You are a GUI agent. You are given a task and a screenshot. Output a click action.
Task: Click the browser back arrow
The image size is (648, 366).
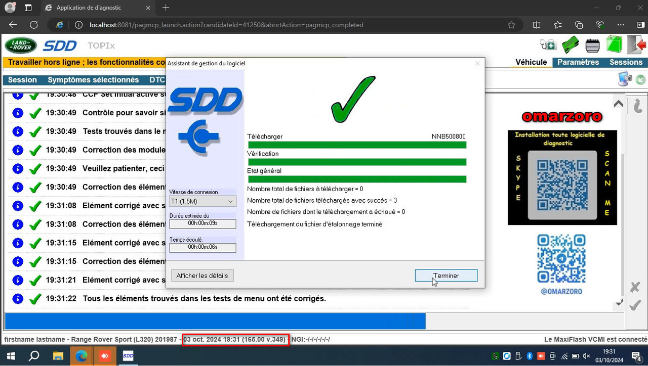click(13, 25)
